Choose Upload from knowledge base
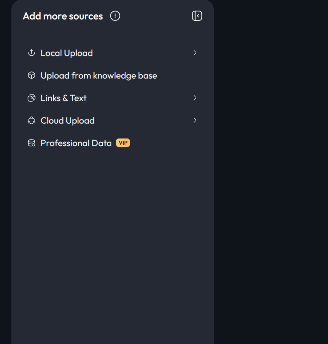This screenshot has width=328, height=344. [99, 76]
